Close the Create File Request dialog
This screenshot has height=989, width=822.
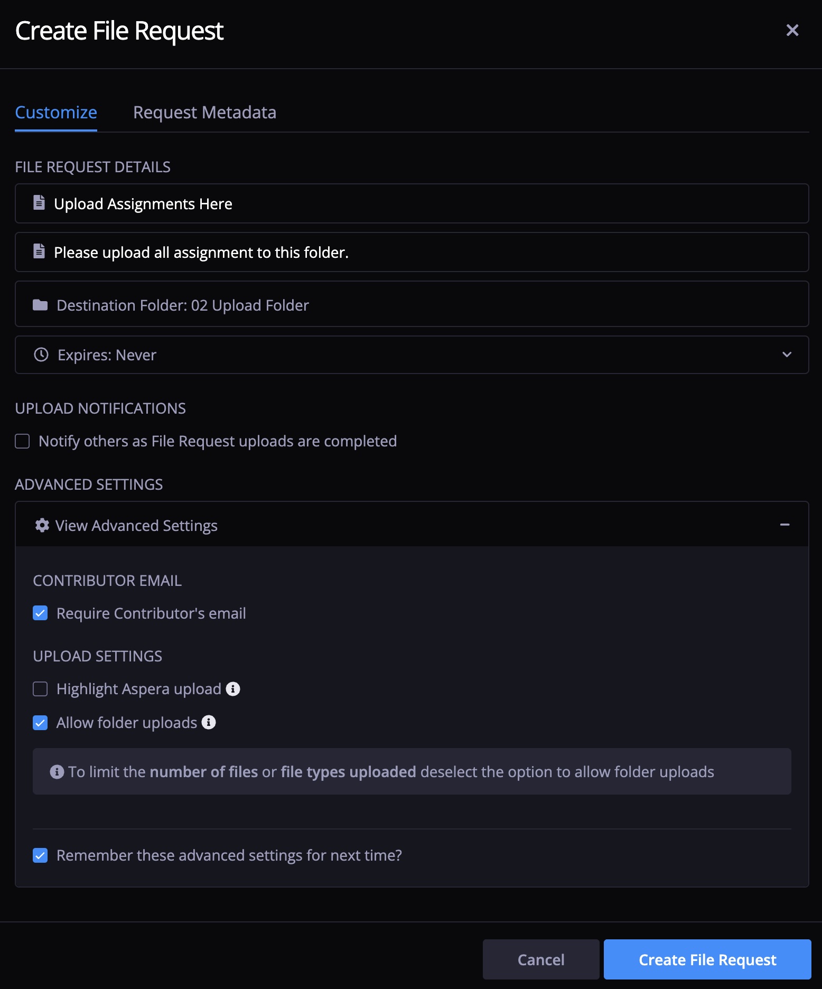point(792,30)
